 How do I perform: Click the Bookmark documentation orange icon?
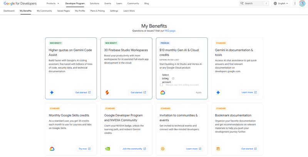pos(218,149)
